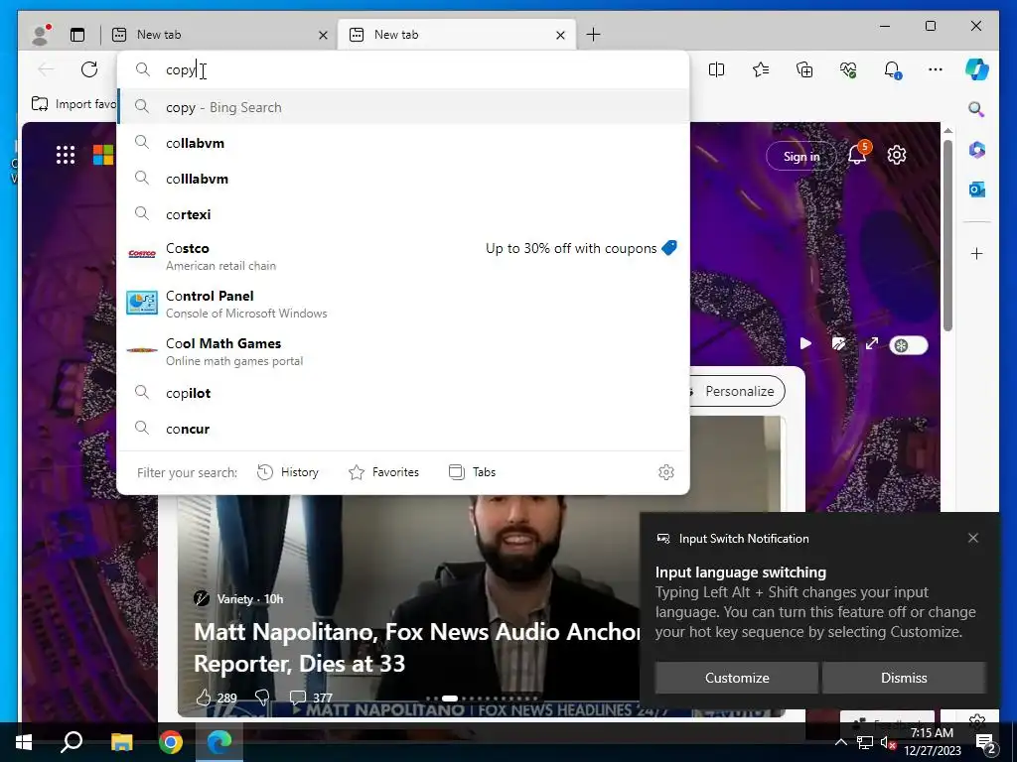
Task: Expand the background to fullscreen
Action: 872,343
